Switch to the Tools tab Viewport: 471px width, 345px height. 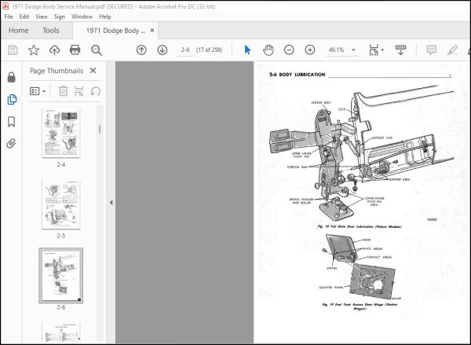click(51, 31)
